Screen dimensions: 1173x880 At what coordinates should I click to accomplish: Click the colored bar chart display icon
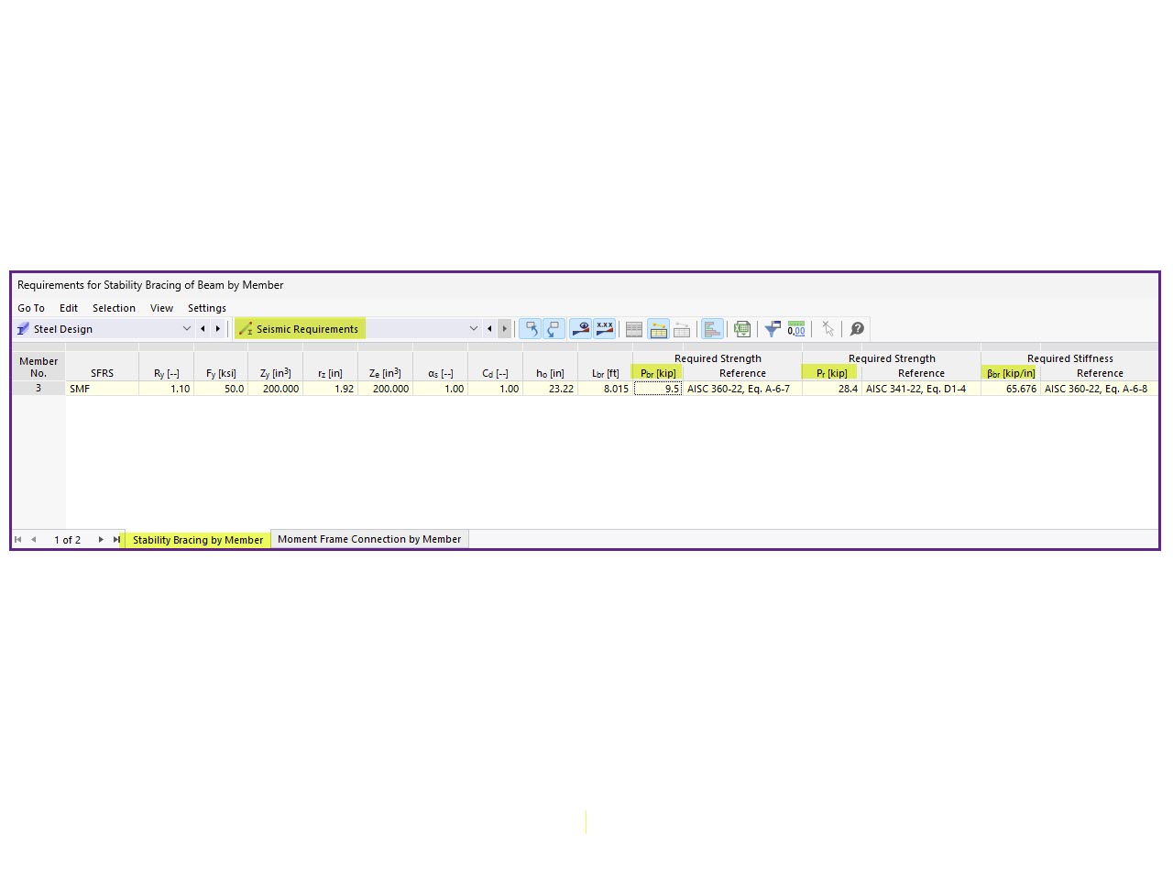(x=713, y=328)
